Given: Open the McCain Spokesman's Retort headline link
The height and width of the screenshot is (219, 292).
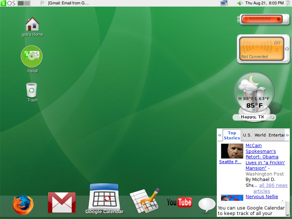Looking at the screenshot, I should coord(265,157).
